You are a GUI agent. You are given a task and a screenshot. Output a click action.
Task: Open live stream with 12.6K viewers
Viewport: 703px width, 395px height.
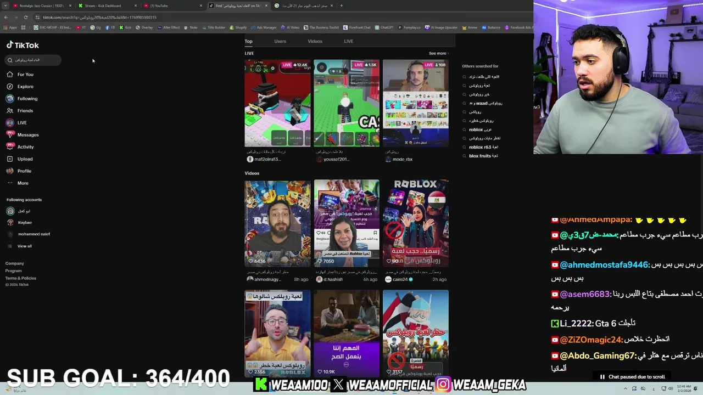[277, 103]
